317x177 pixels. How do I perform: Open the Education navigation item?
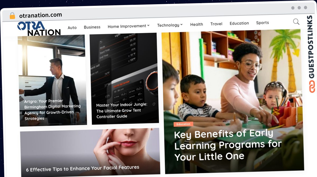pos(239,23)
